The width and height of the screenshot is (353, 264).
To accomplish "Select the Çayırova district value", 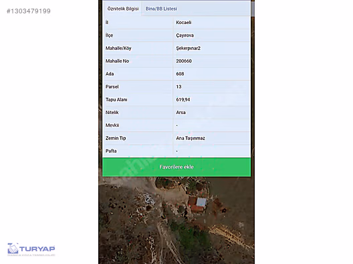I will [185, 35].
